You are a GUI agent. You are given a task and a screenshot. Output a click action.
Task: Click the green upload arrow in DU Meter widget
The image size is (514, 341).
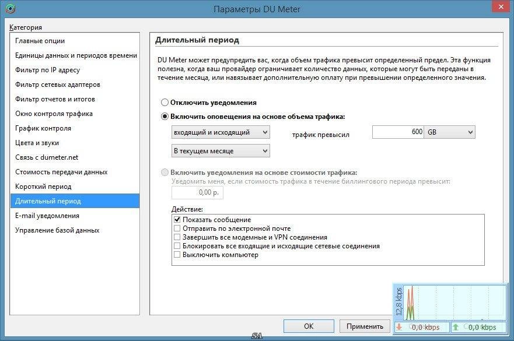pos(455,326)
